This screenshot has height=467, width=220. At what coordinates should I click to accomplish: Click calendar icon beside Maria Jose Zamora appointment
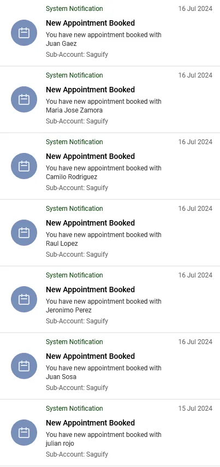(x=24, y=99)
